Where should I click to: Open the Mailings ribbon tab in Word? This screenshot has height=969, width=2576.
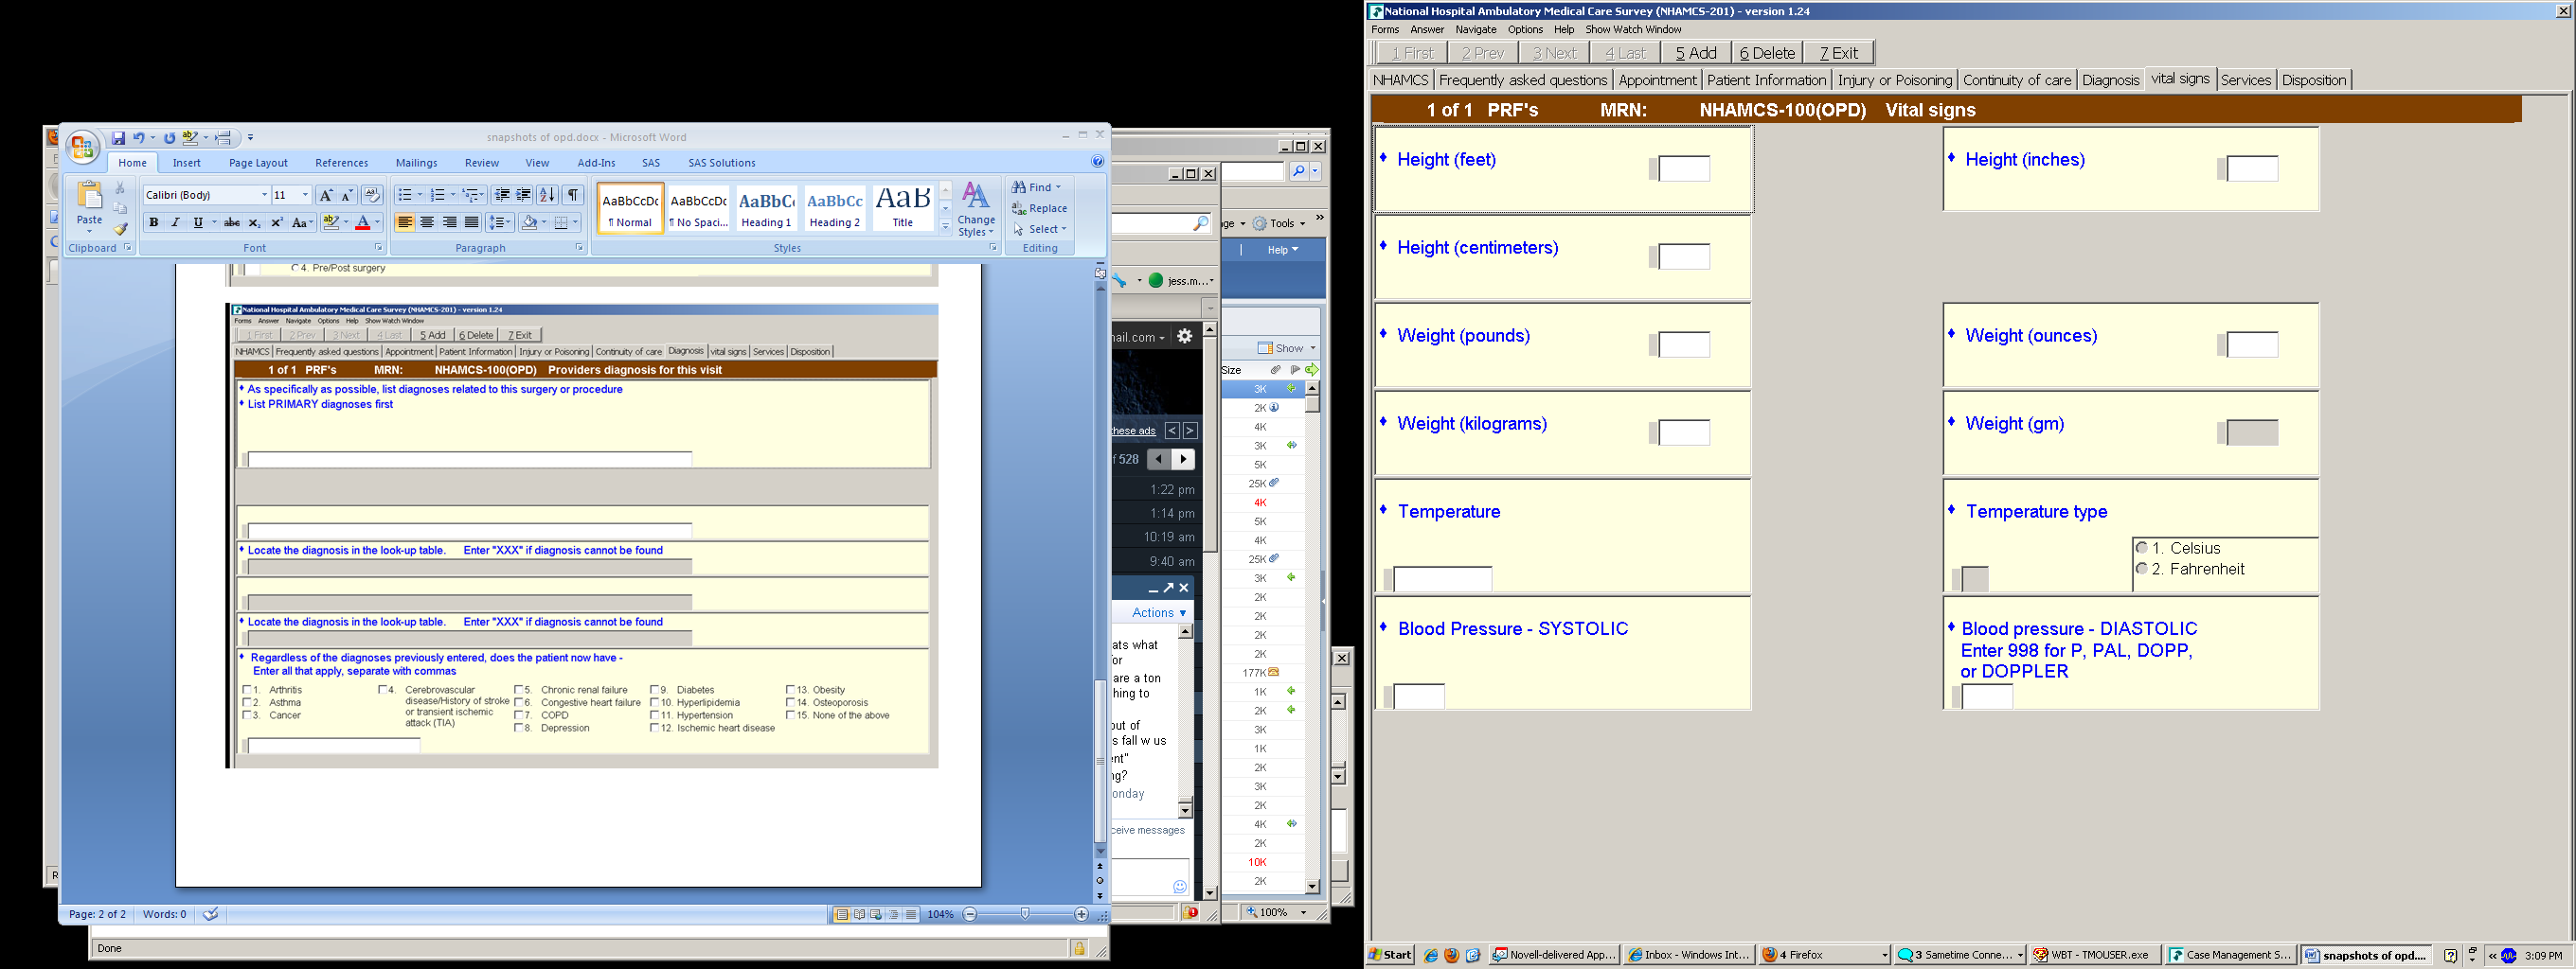tap(416, 163)
